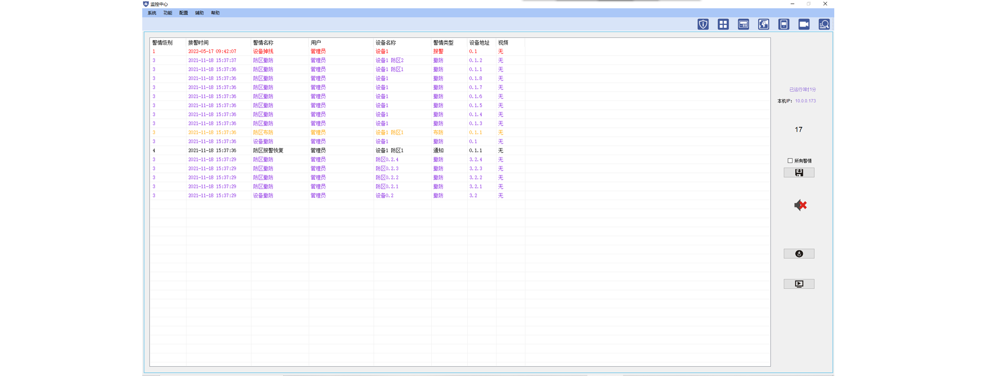Image resolution: width=991 pixels, height=376 pixels.
Task: Open the video camera icon
Action: point(804,24)
